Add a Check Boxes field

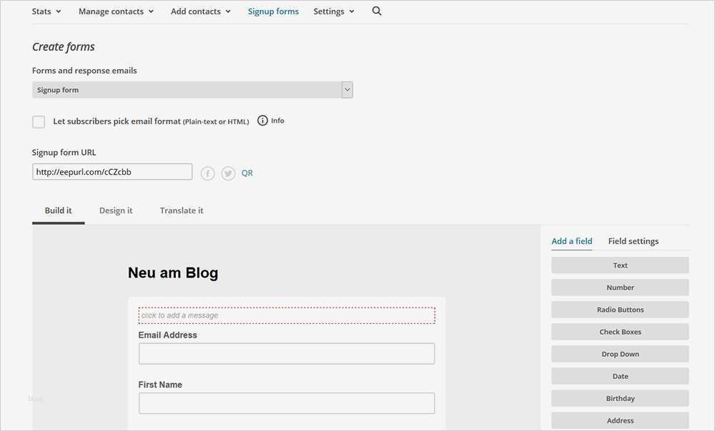(620, 333)
